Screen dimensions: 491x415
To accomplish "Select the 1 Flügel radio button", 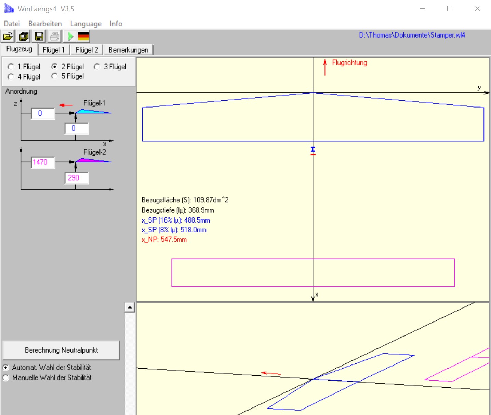I will 11,67.
